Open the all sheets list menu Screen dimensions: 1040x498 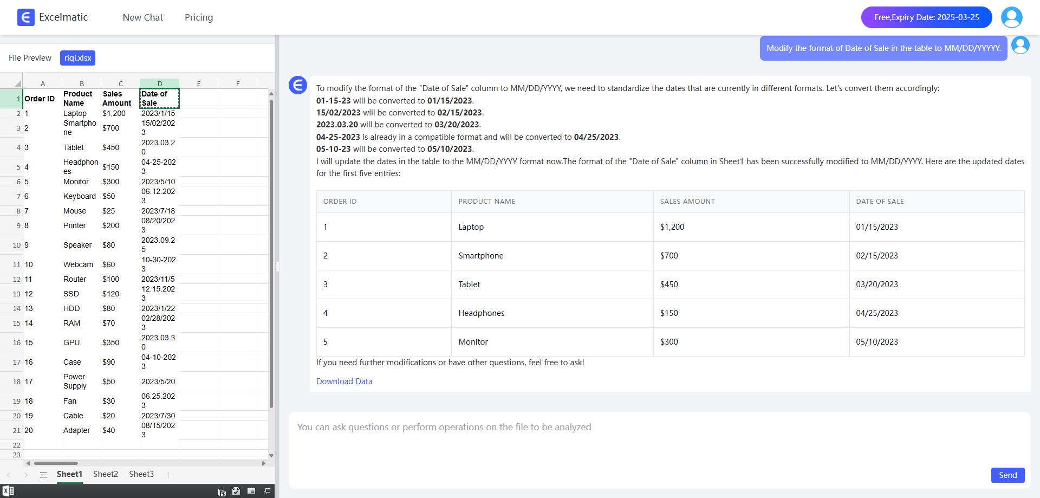[x=43, y=475]
